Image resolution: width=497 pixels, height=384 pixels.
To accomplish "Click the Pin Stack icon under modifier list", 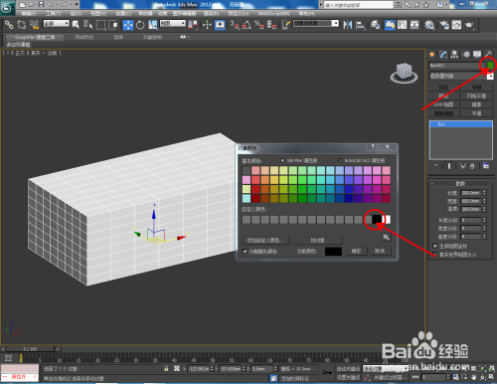I will tap(436, 166).
